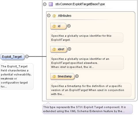The image size is (138, 115).
Task: Expand the idref attribute plus icon
Action: coord(69,49)
